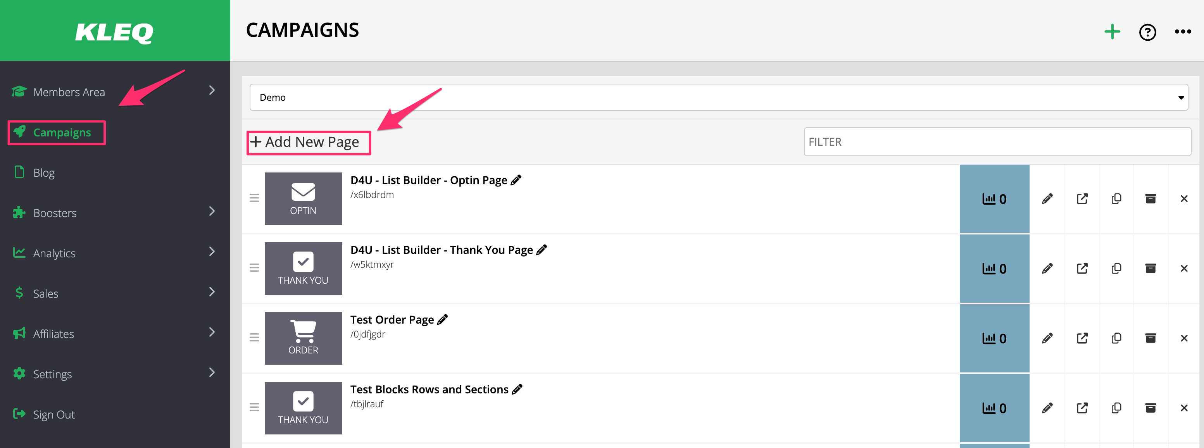This screenshot has width=1204, height=448.
Task: Archive the D4U Optin Page
Action: tap(1151, 199)
